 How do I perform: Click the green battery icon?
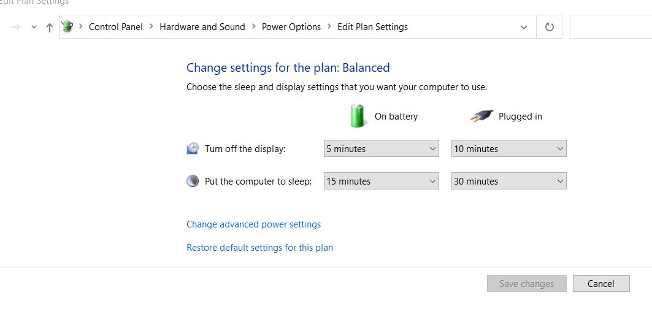pos(357,116)
